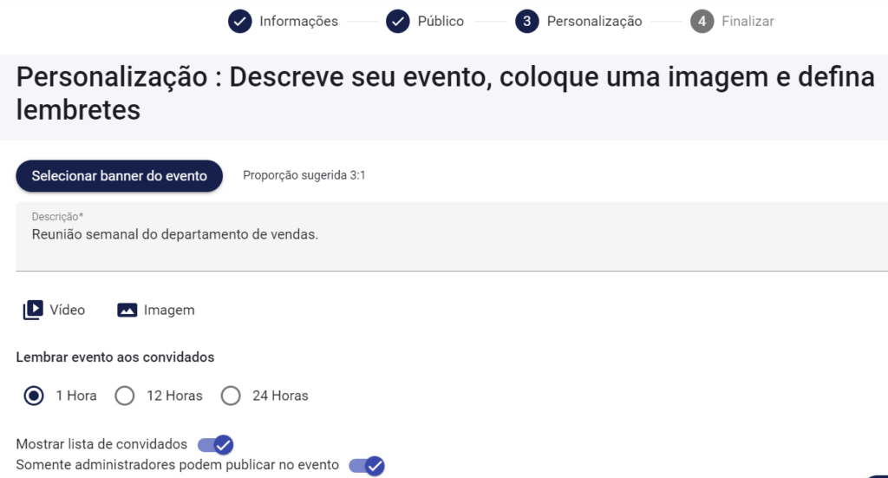Click the Imagem picture icon
888x478 pixels.
pos(127,310)
